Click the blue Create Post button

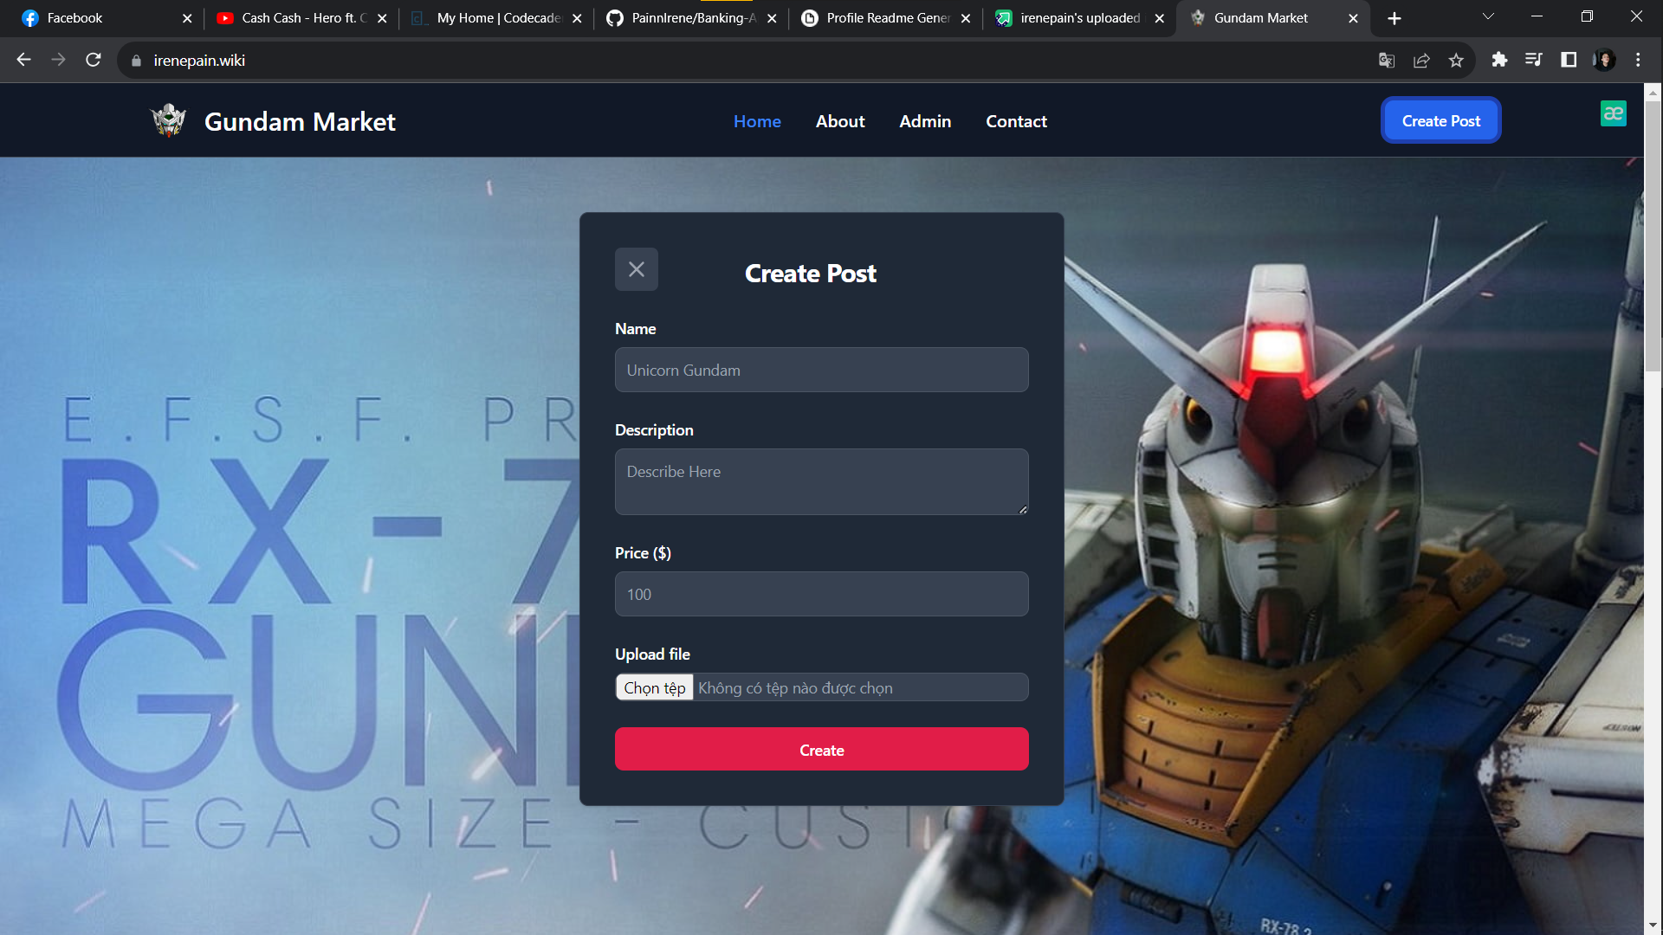click(x=1441, y=120)
